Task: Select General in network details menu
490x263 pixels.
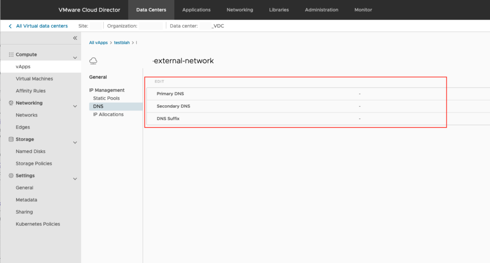Action: [98, 77]
